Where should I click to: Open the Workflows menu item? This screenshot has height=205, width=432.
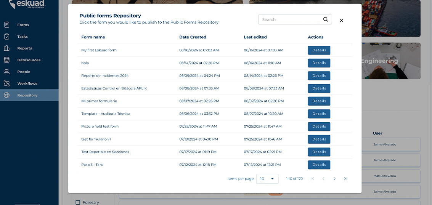tap(29, 83)
